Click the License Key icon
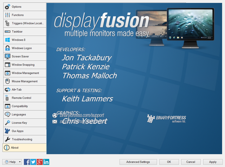Image resolution: width=225 pixels, height=167 pixels. tap(7, 122)
